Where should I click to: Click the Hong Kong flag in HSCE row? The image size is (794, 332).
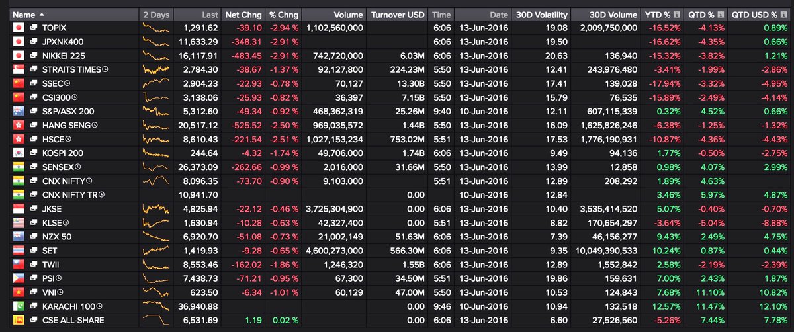coord(19,140)
